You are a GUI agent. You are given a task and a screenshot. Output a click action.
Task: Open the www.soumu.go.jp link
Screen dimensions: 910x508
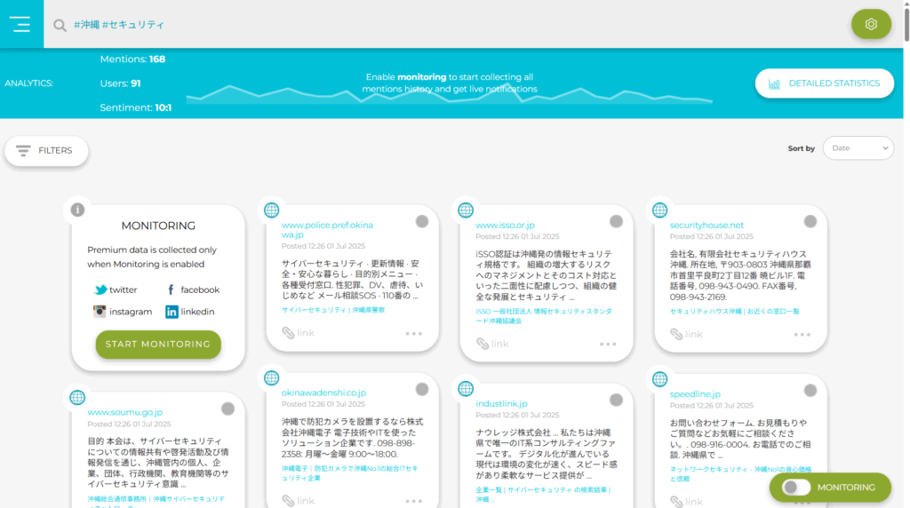(124, 412)
